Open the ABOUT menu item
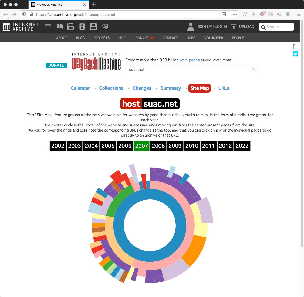The width and height of the screenshot is (304, 297). point(62,38)
